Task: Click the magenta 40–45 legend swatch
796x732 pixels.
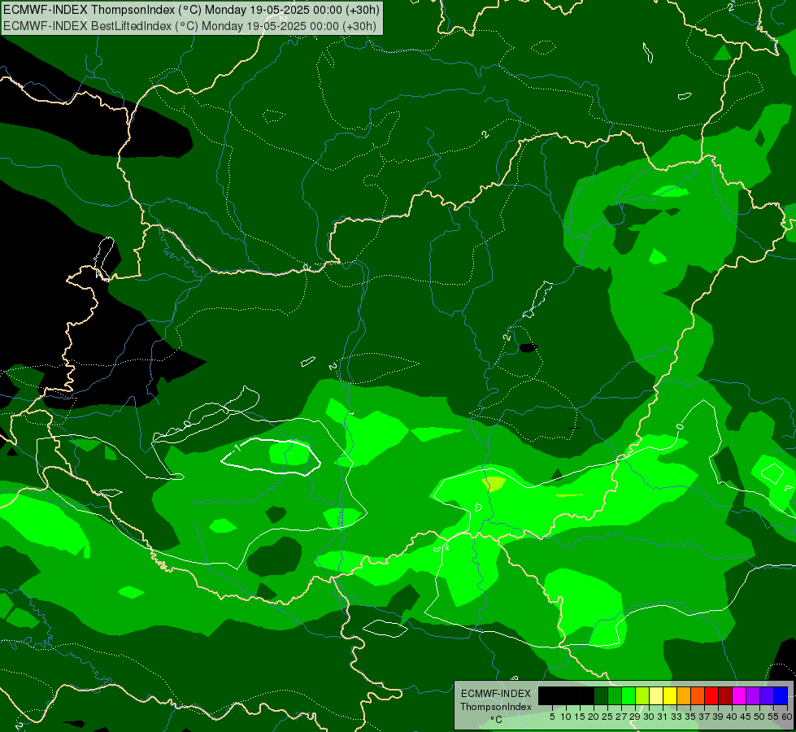Action: [738, 695]
